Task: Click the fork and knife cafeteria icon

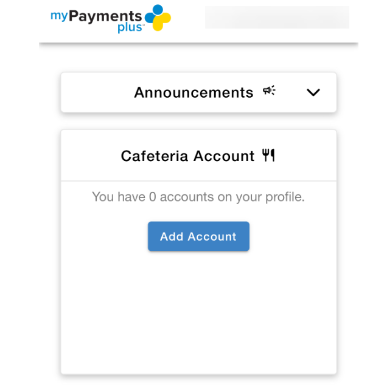Action: coord(268,156)
